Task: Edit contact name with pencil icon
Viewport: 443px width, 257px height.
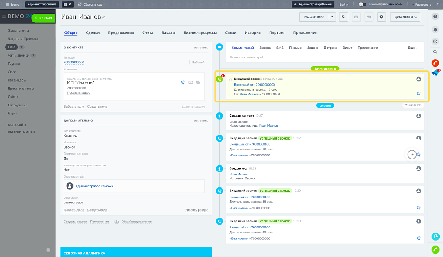Action: (x=103, y=17)
